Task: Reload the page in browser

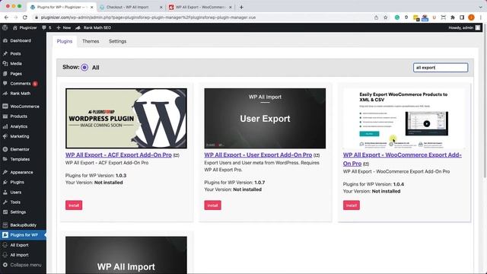Action: pyautogui.click(x=25, y=18)
